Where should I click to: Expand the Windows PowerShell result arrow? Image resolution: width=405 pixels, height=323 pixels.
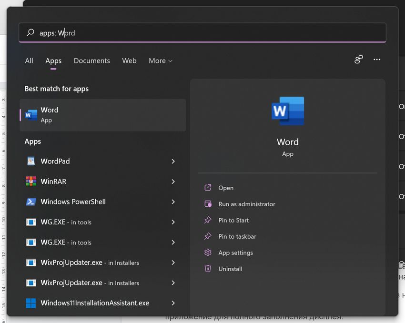(x=173, y=202)
